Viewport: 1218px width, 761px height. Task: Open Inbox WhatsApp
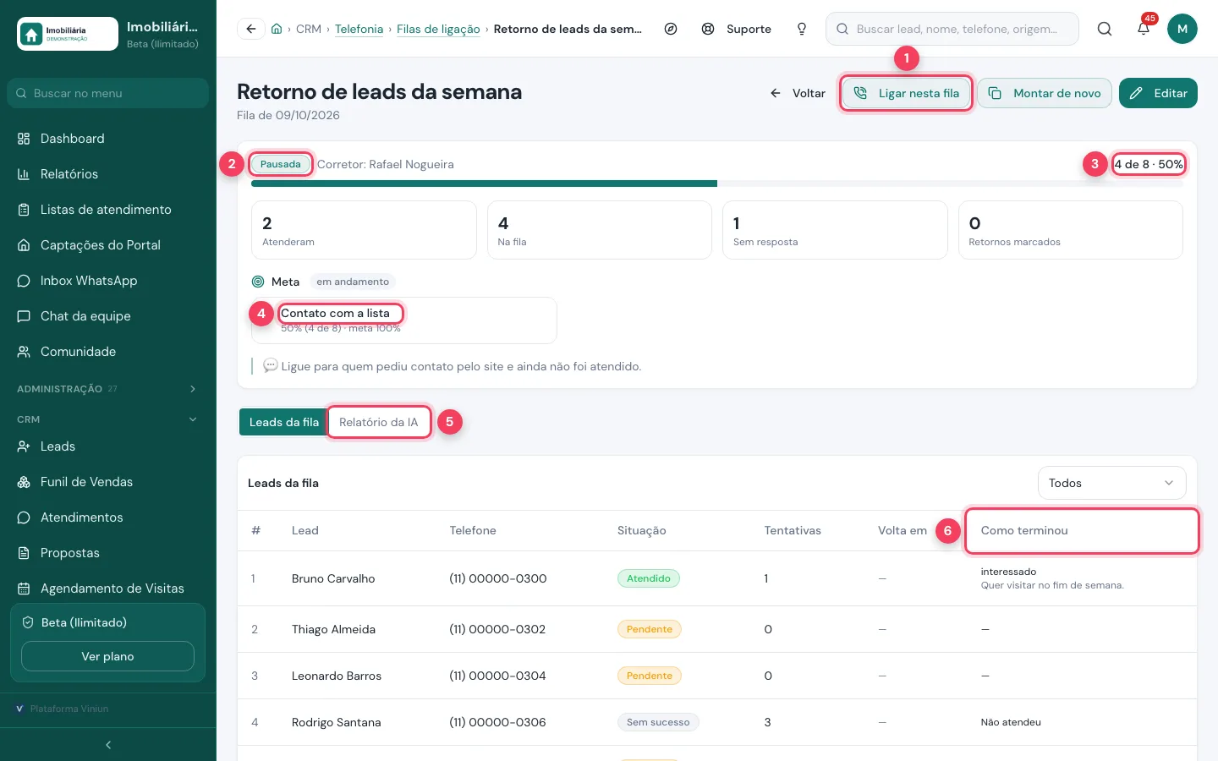(108, 281)
